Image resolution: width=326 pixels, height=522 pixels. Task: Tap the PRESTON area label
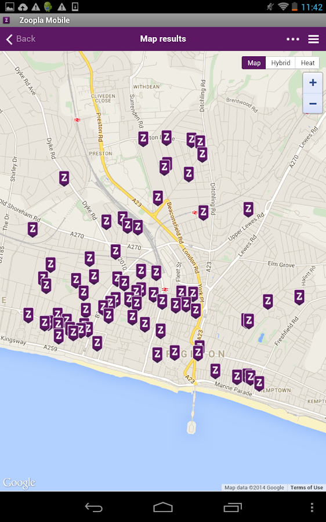click(x=100, y=154)
